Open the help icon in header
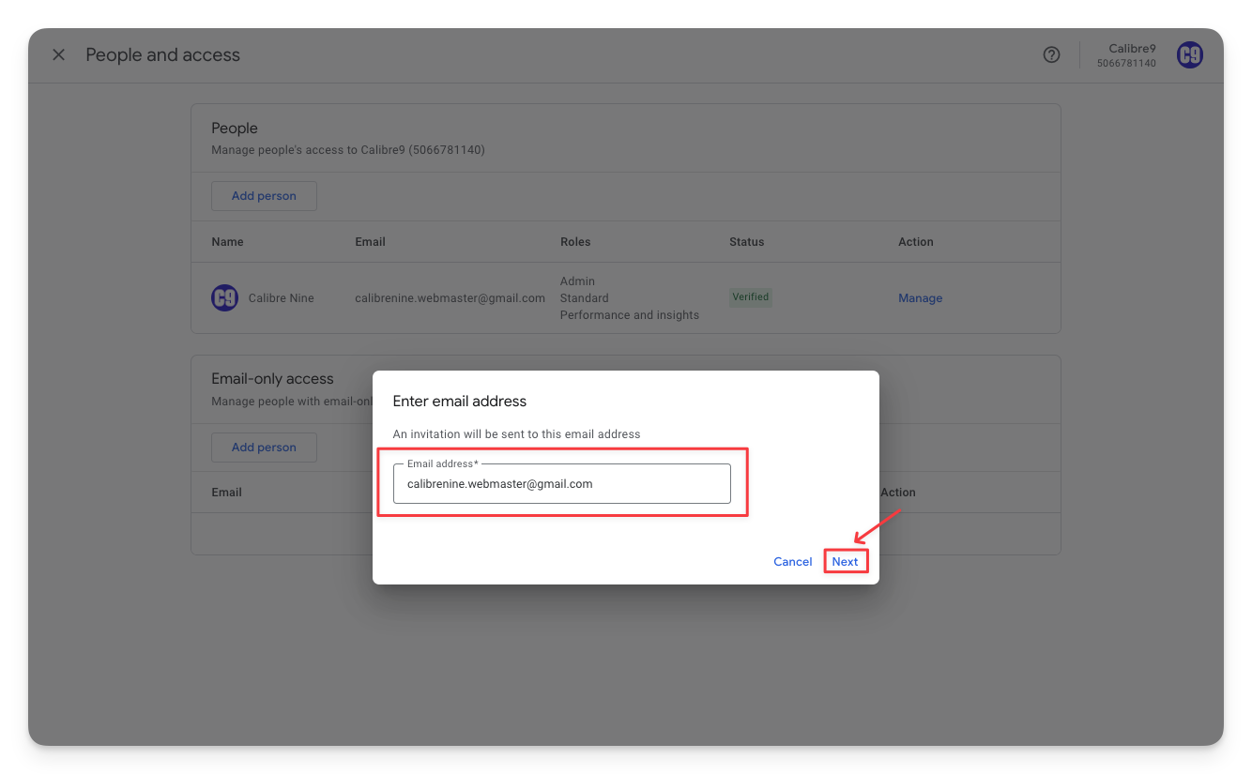Screen dimensions: 1252x774 click(1051, 55)
